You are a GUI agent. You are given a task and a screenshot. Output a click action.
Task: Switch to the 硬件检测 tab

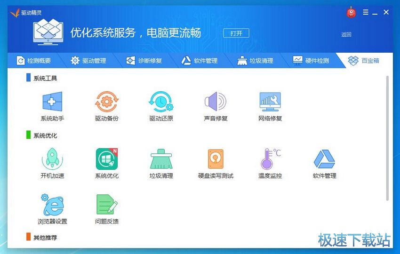[x=311, y=60]
